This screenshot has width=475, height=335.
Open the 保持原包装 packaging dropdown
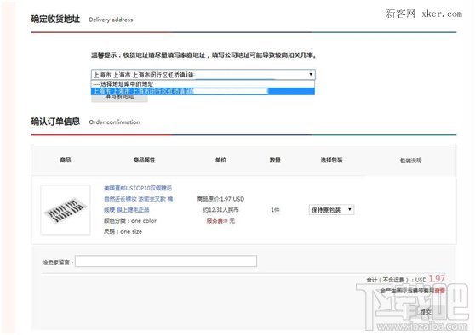[331, 210]
